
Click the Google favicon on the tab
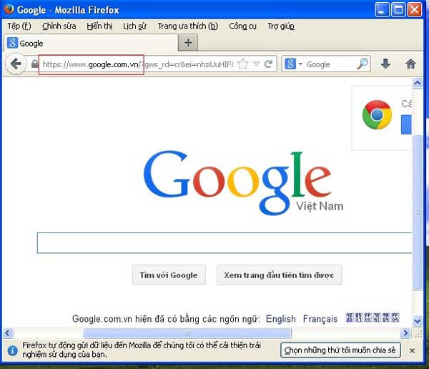tap(12, 43)
